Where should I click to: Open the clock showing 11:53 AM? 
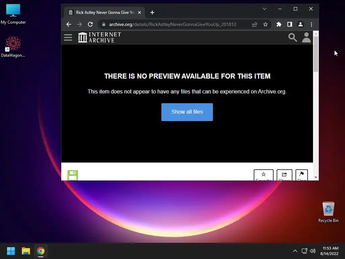pyautogui.click(x=330, y=251)
